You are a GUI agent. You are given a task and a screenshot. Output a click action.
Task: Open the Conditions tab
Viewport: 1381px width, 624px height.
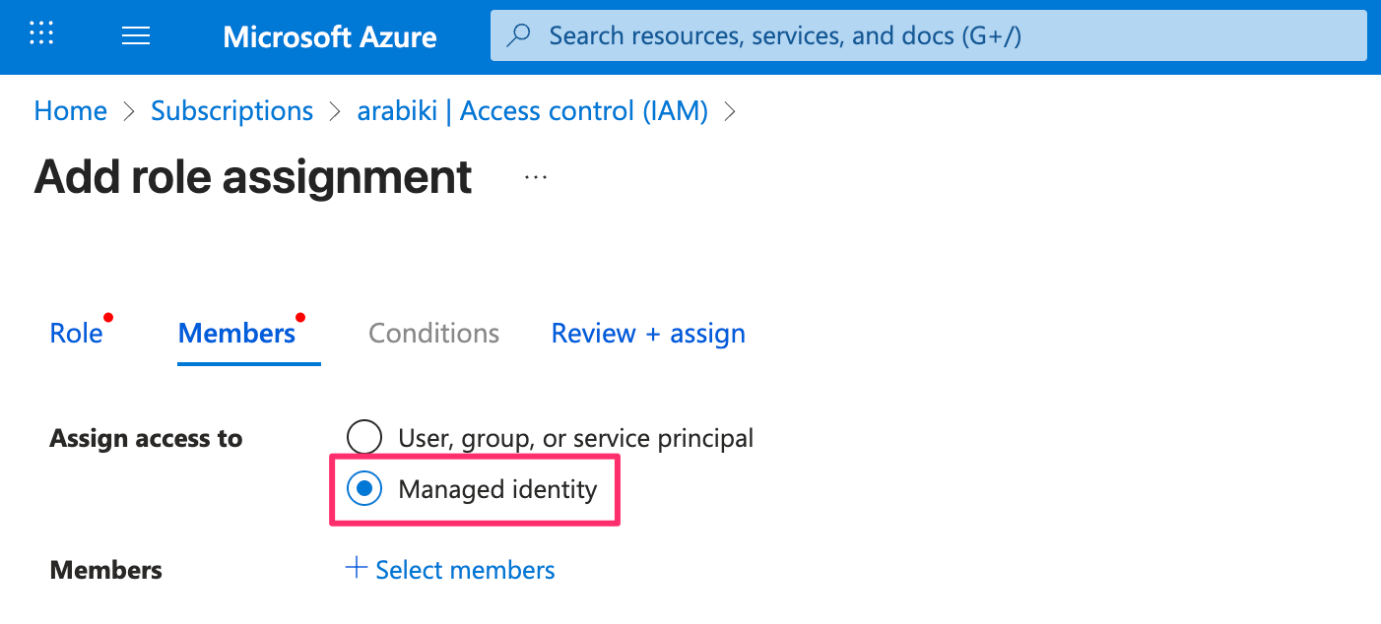click(433, 334)
